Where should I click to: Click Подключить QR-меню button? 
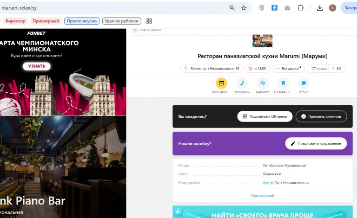265,116
